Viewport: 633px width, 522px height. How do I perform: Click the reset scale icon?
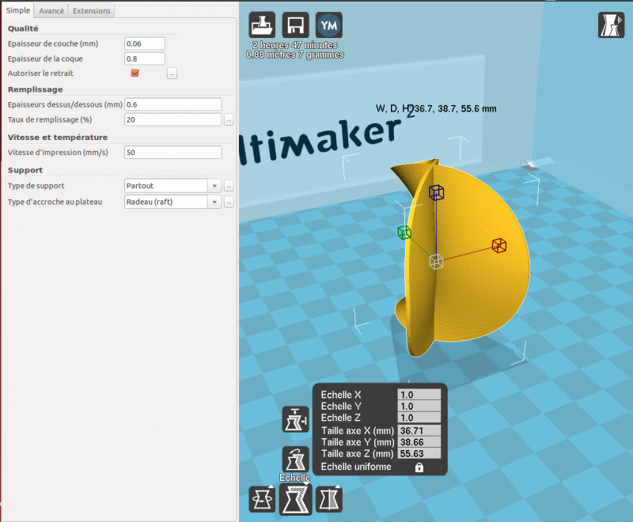point(295,459)
